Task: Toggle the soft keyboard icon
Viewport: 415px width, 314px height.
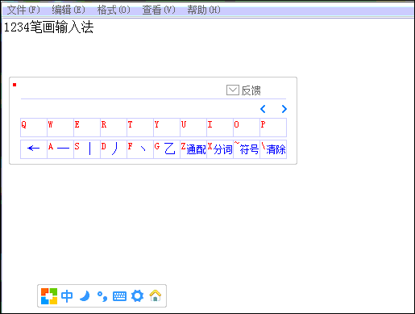Action: tap(119, 296)
